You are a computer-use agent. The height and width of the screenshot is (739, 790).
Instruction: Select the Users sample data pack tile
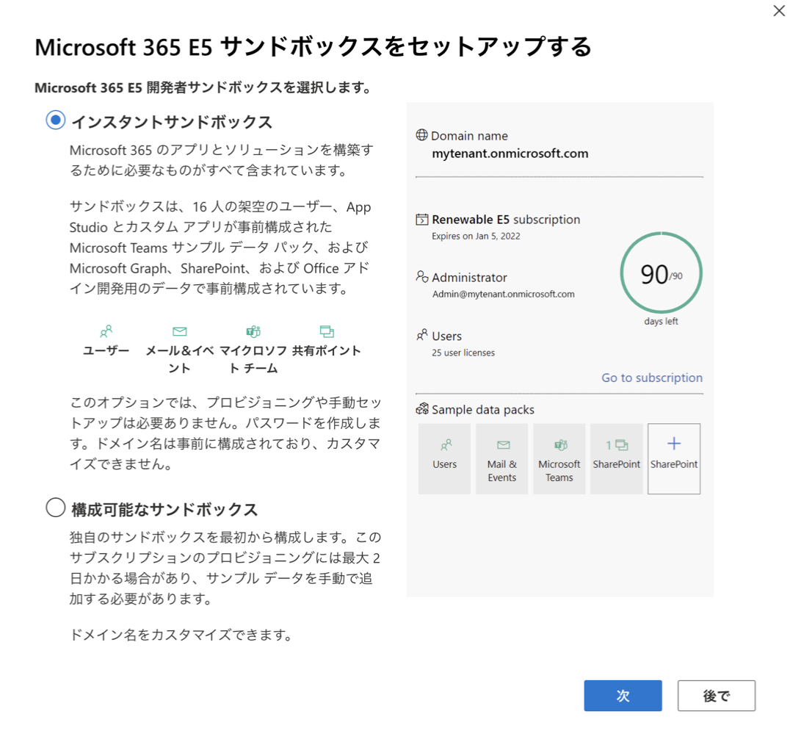[444, 458]
